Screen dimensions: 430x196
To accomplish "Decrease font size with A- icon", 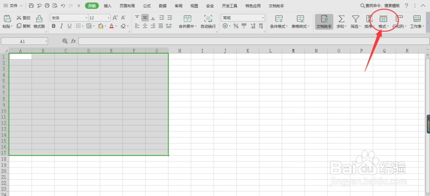I will click(x=123, y=18).
